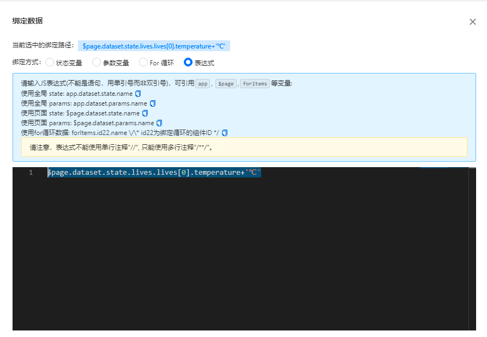Click the $page variable tag

(226, 84)
